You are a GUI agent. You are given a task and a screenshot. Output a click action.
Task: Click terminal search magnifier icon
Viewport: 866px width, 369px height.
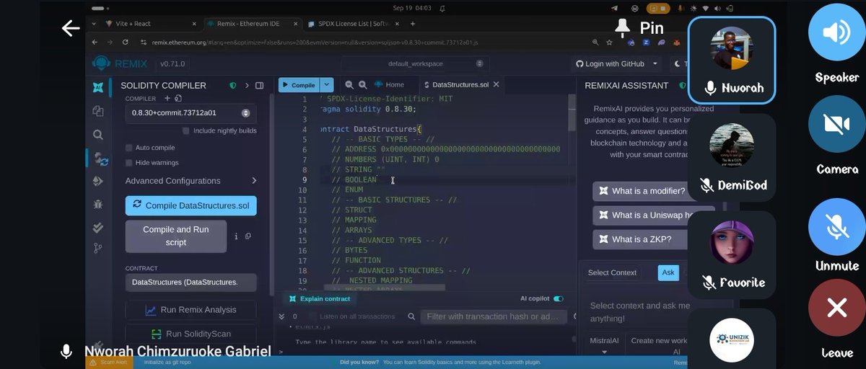(411, 316)
